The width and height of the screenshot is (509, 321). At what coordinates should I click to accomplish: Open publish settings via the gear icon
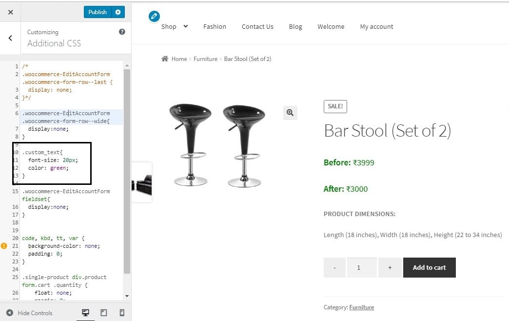[x=117, y=12]
